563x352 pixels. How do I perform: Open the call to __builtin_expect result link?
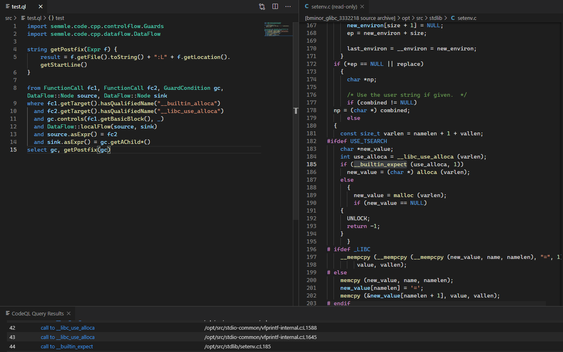click(67, 347)
